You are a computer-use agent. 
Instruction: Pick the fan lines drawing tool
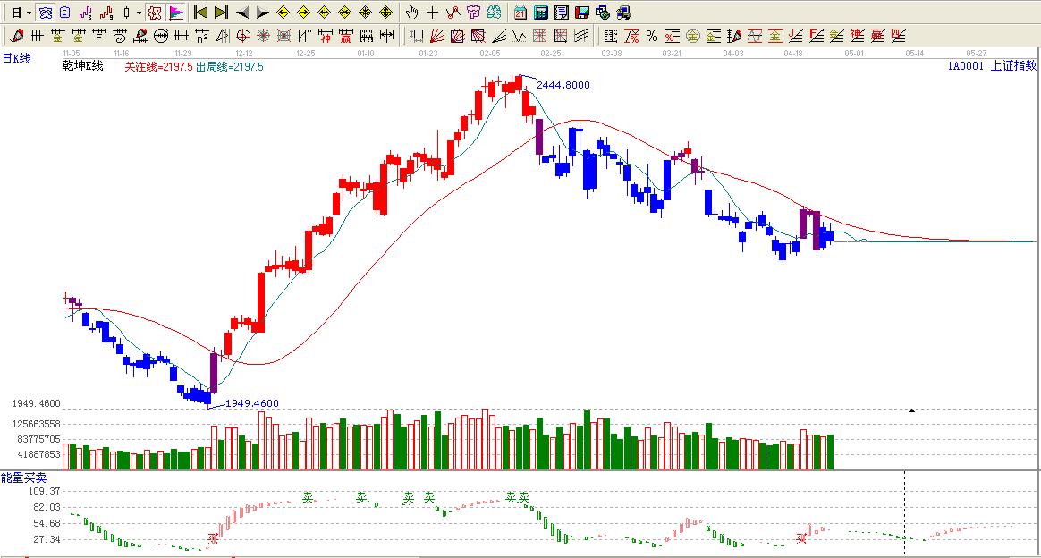click(436, 36)
